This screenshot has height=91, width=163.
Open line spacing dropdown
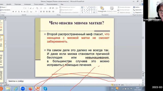pyautogui.click(x=57, y=8)
